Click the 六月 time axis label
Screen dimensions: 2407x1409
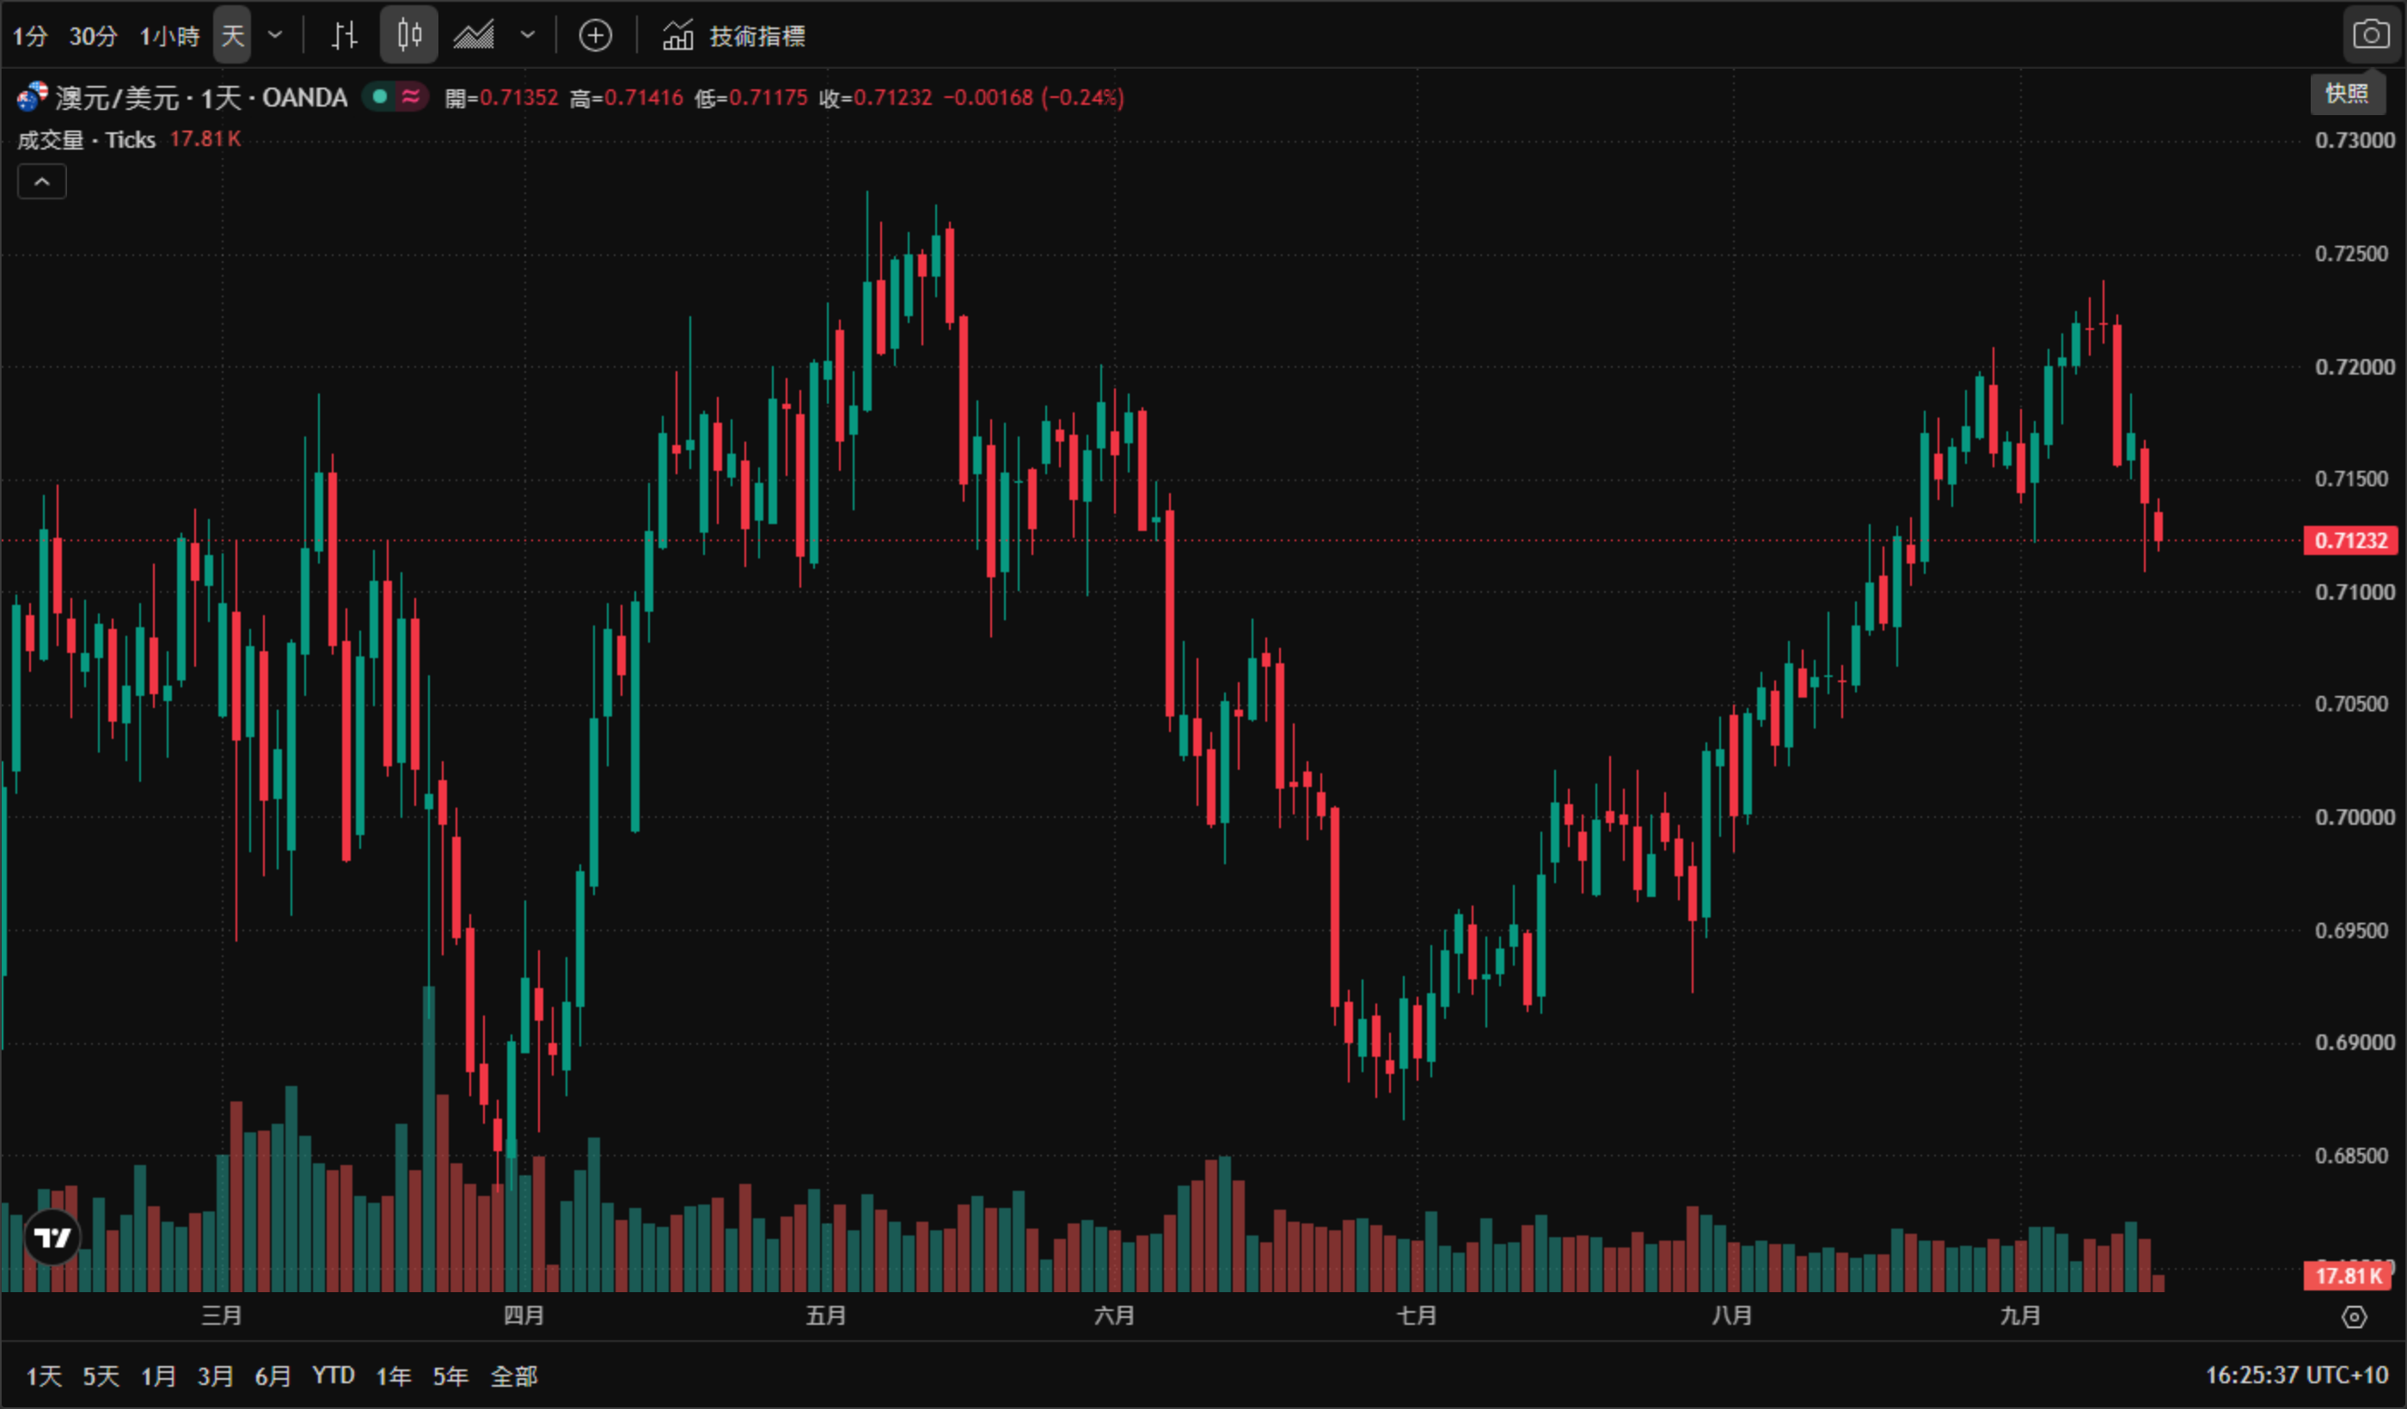pos(1115,1315)
